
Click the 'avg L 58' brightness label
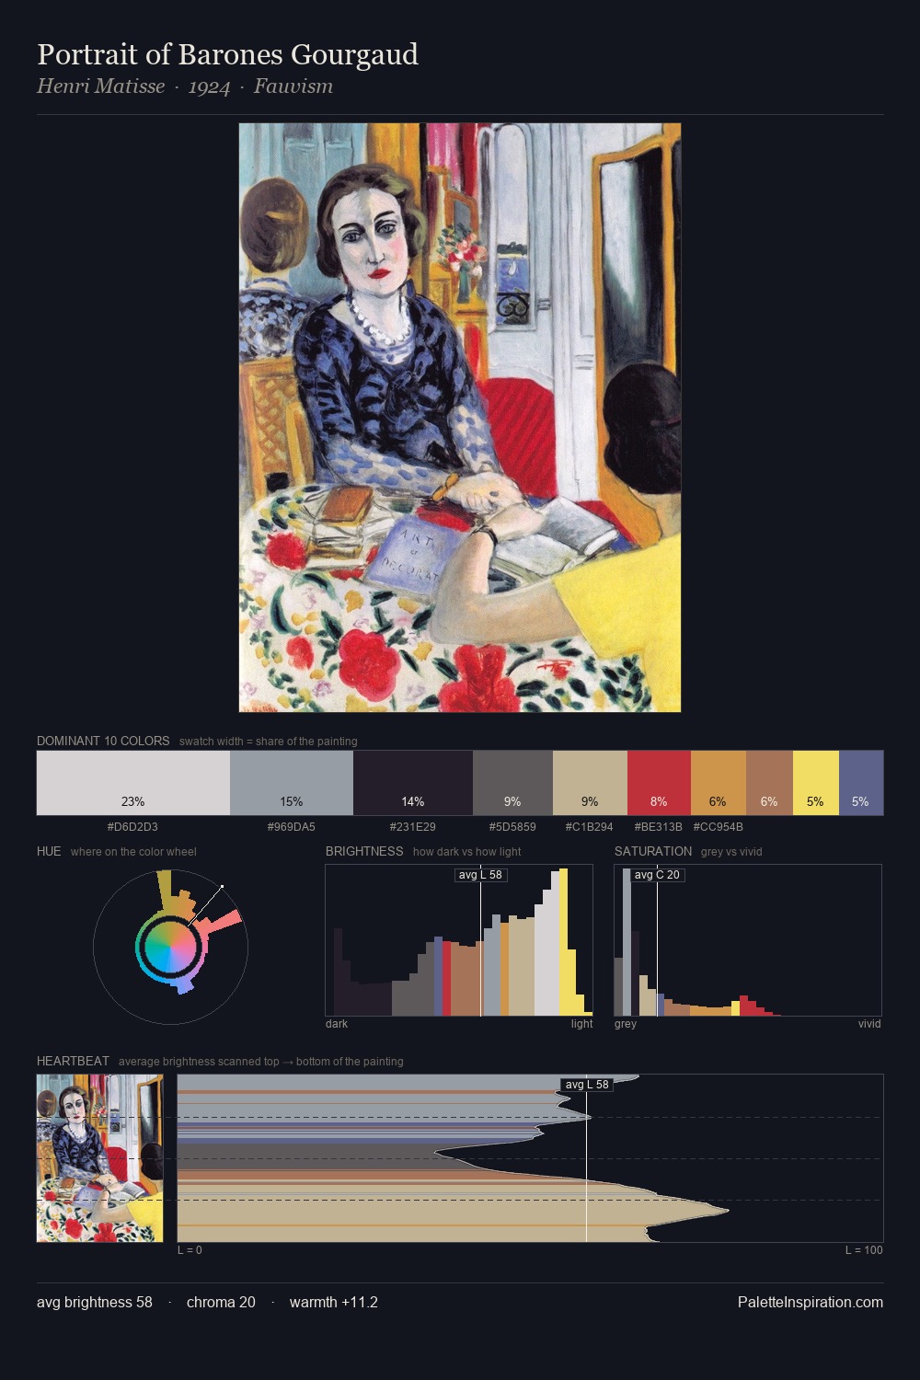(x=480, y=875)
